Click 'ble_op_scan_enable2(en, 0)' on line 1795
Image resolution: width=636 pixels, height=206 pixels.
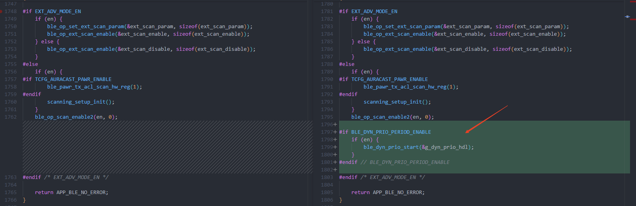(391, 117)
